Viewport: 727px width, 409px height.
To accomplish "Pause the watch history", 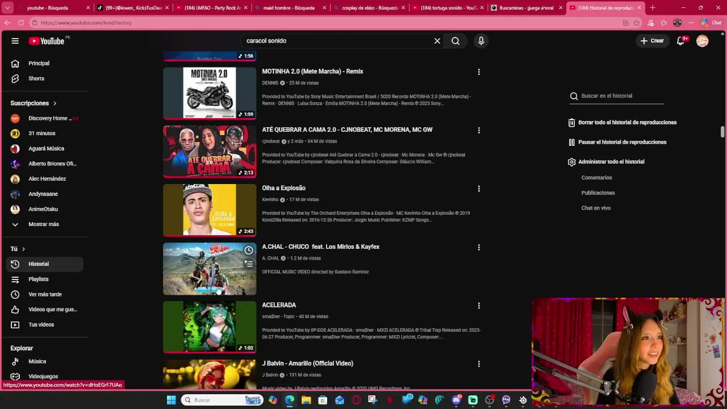I will (617, 142).
